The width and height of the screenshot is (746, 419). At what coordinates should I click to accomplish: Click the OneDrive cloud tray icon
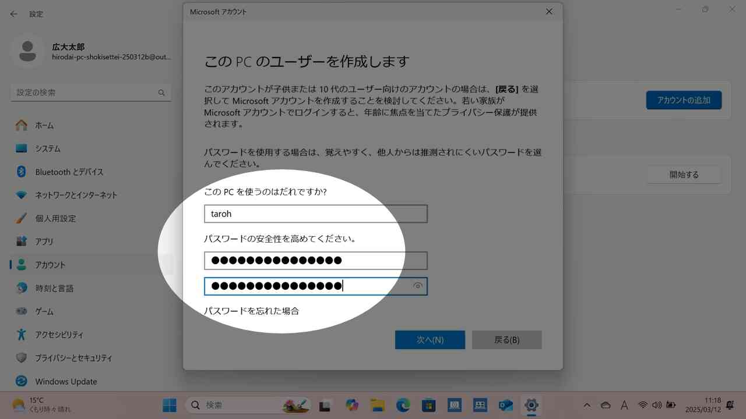(x=606, y=405)
